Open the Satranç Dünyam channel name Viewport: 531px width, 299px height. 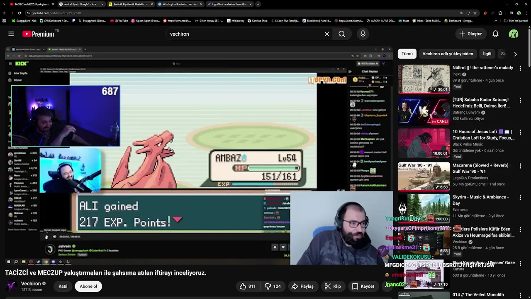tap(466, 112)
